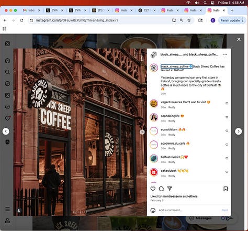Image resolution: width=248 pixels, height=231 pixels.
Task: Open the cakeclubuk commenter avatar
Action: (154, 172)
